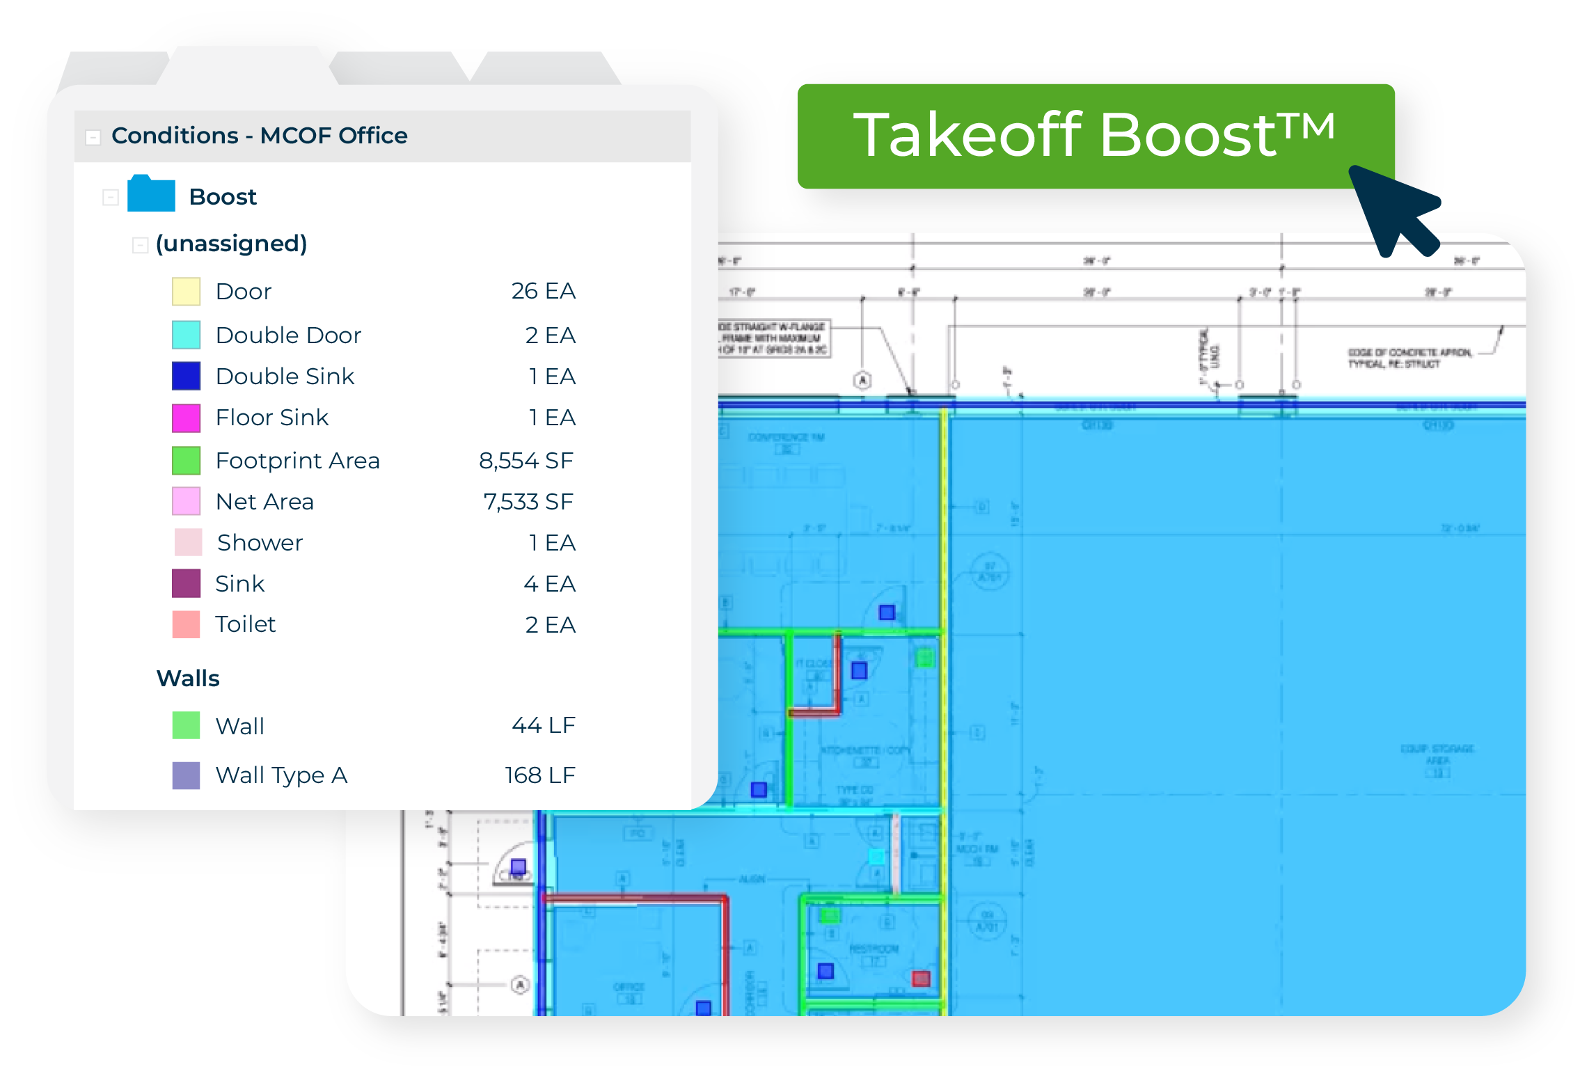Click the Takeoff Boost™ green button

pyautogui.click(x=1096, y=136)
